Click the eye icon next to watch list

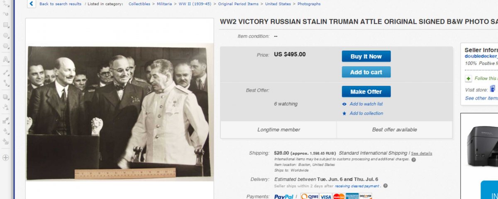pos(344,104)
